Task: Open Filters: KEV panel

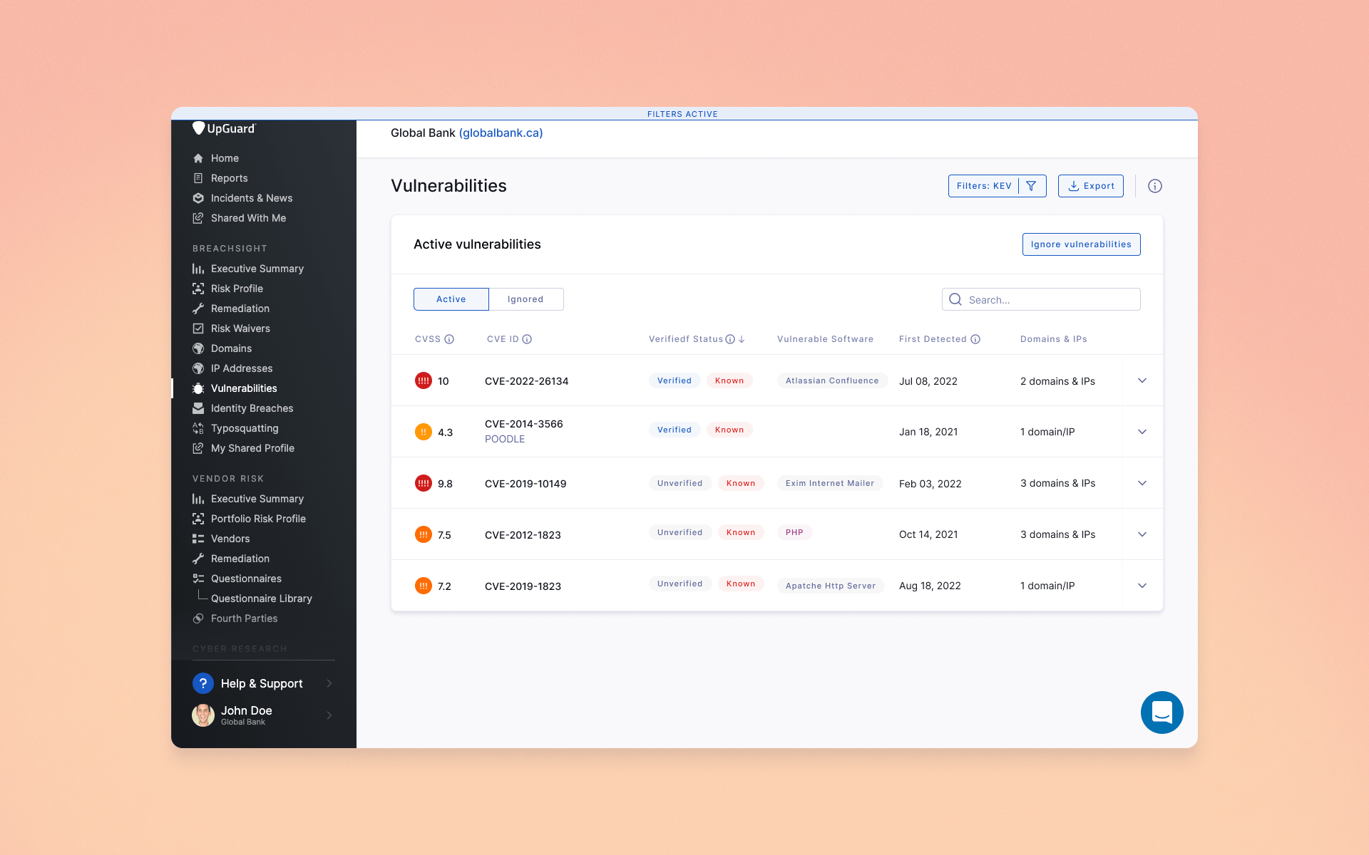Action: tap(997, 186)
